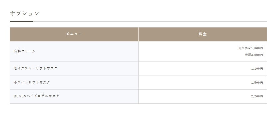Click the light gray divider line beside heading underline
The height and width of the screenshot is (113, 277).
(x=150, y=21)
